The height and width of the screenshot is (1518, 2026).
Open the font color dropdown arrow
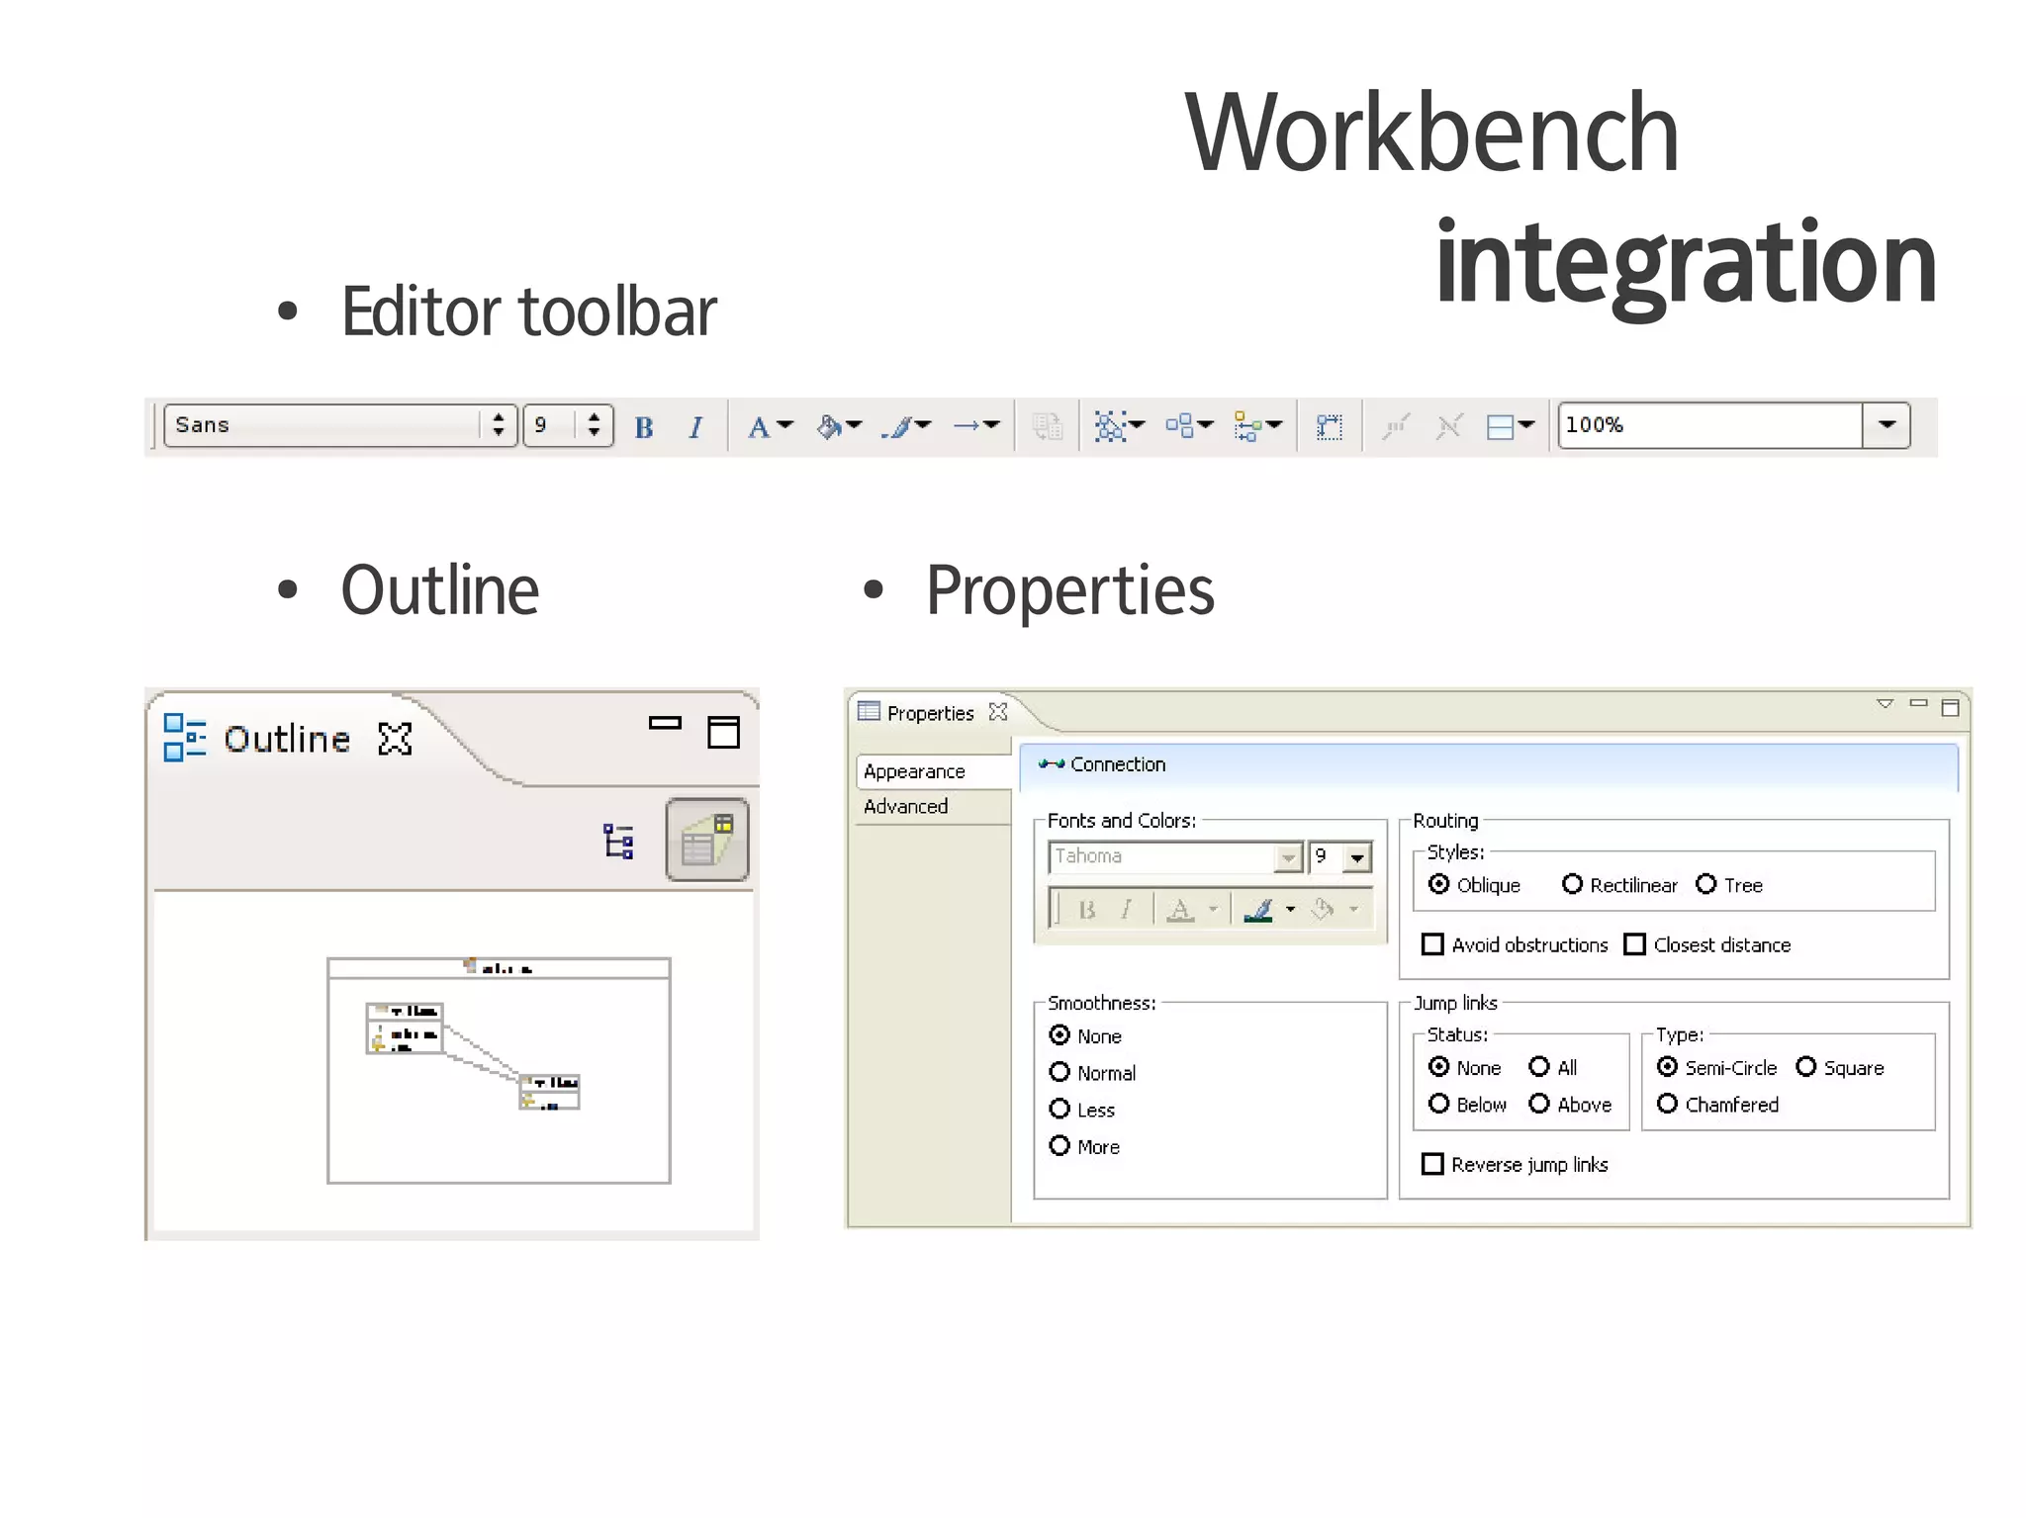coord(785,425)
